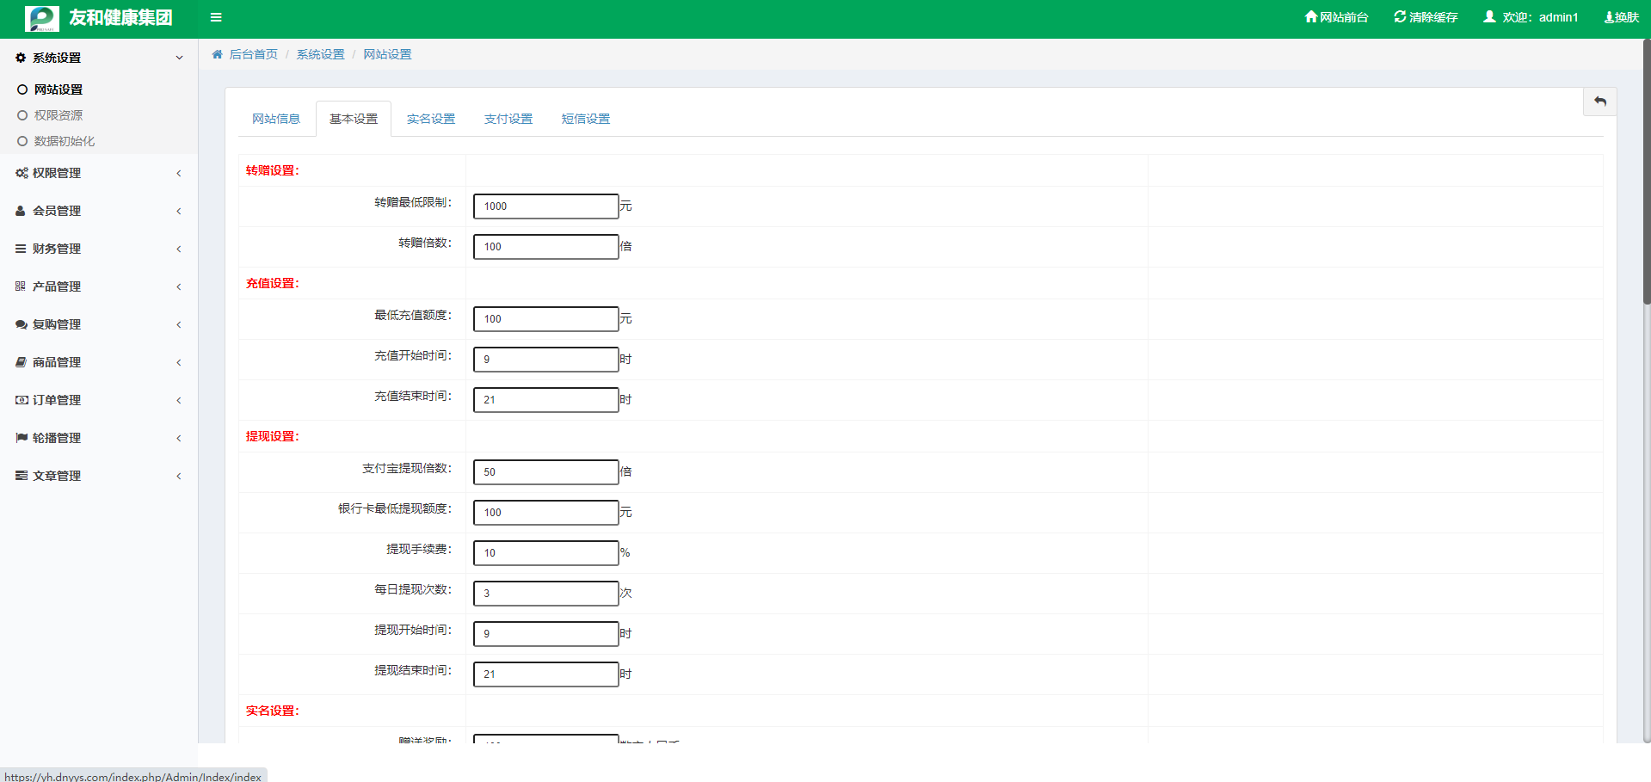Select 数据初始化 in sidebar submenu

point(64,141)
